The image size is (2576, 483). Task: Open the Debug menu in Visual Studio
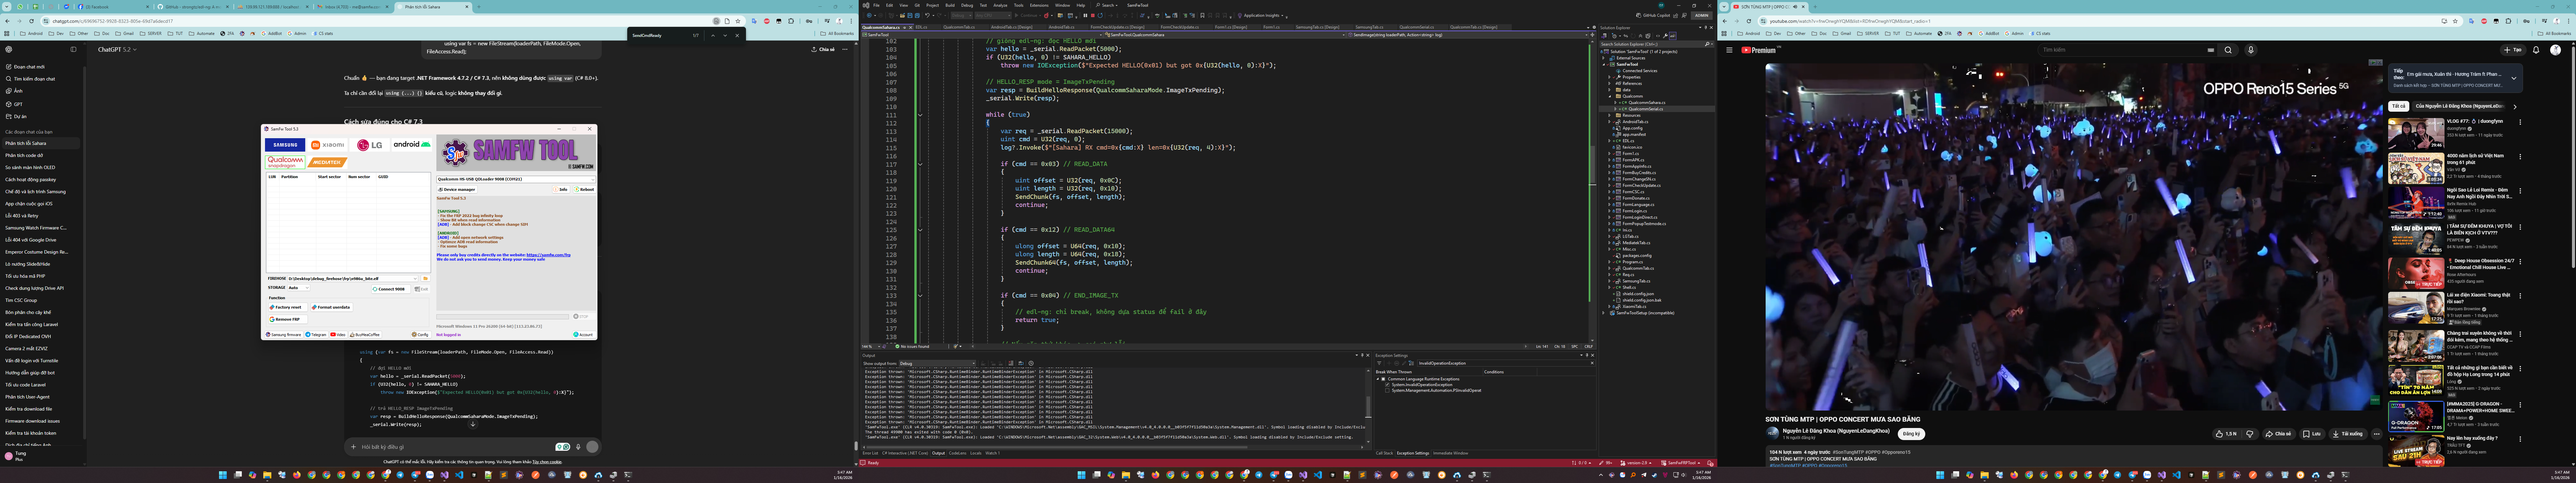point(967,5)
